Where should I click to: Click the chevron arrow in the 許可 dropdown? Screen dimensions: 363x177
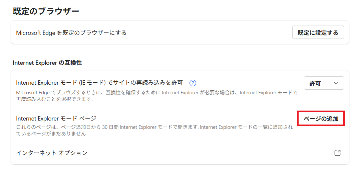click(336, 83)
